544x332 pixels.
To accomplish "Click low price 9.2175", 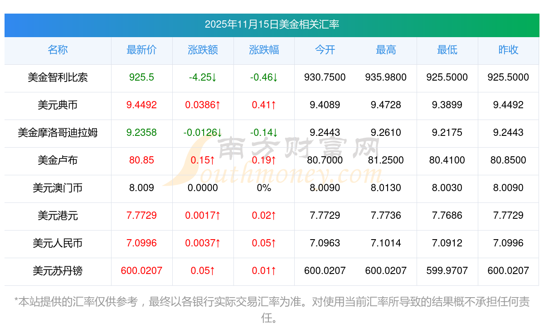I will click(447, 133).
